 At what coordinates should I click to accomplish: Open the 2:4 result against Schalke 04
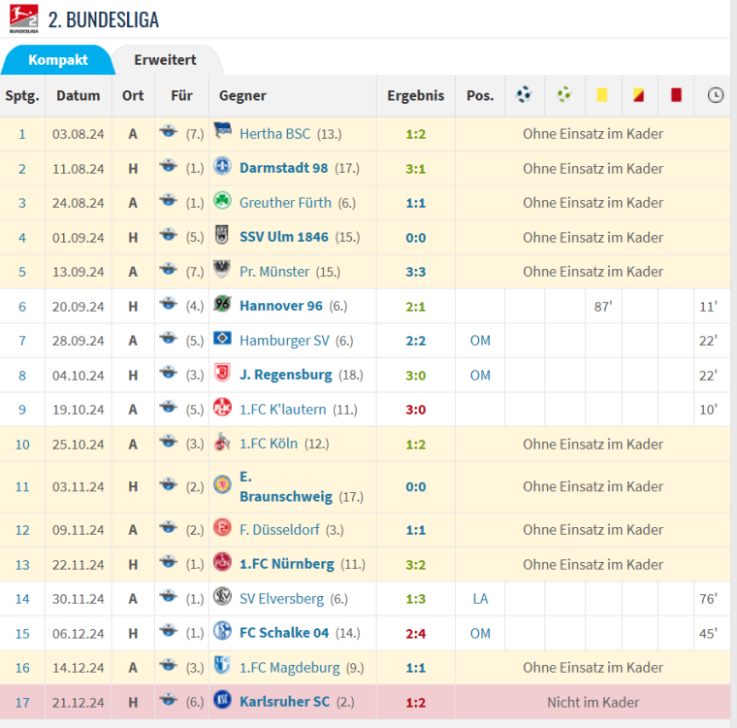(415, 633)
